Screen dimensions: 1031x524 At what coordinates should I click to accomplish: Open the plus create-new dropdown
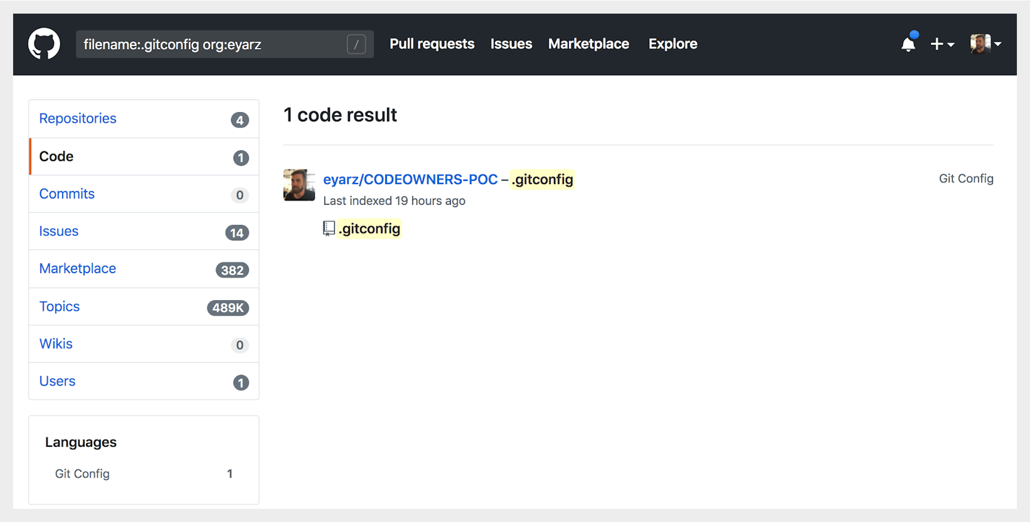[942, 44]
